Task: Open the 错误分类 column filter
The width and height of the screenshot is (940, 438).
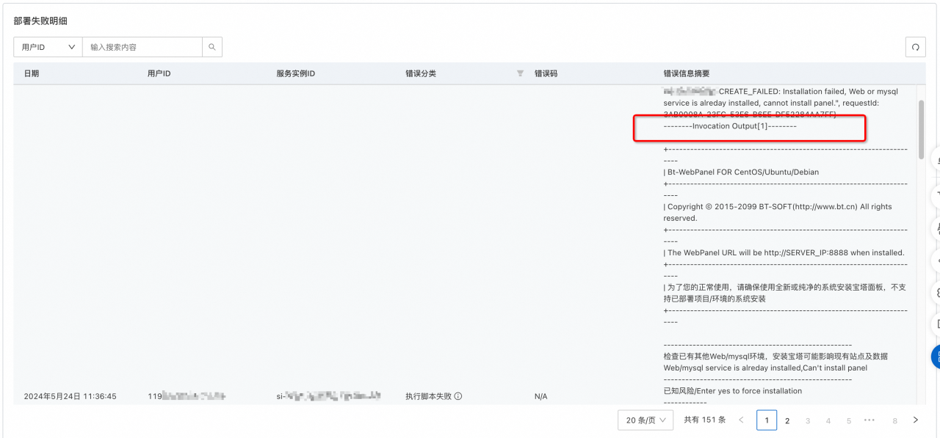Action: (520, 73)
